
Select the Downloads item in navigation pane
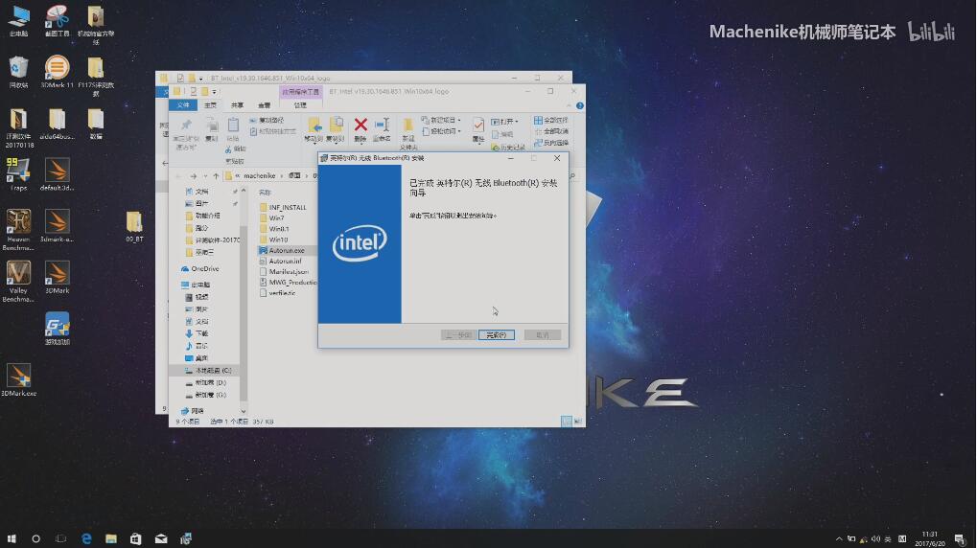pyautogui.click(x=197, y=333)
